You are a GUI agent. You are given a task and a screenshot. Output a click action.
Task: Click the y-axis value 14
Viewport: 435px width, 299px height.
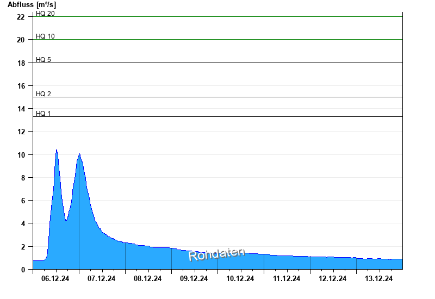point(21,109)
